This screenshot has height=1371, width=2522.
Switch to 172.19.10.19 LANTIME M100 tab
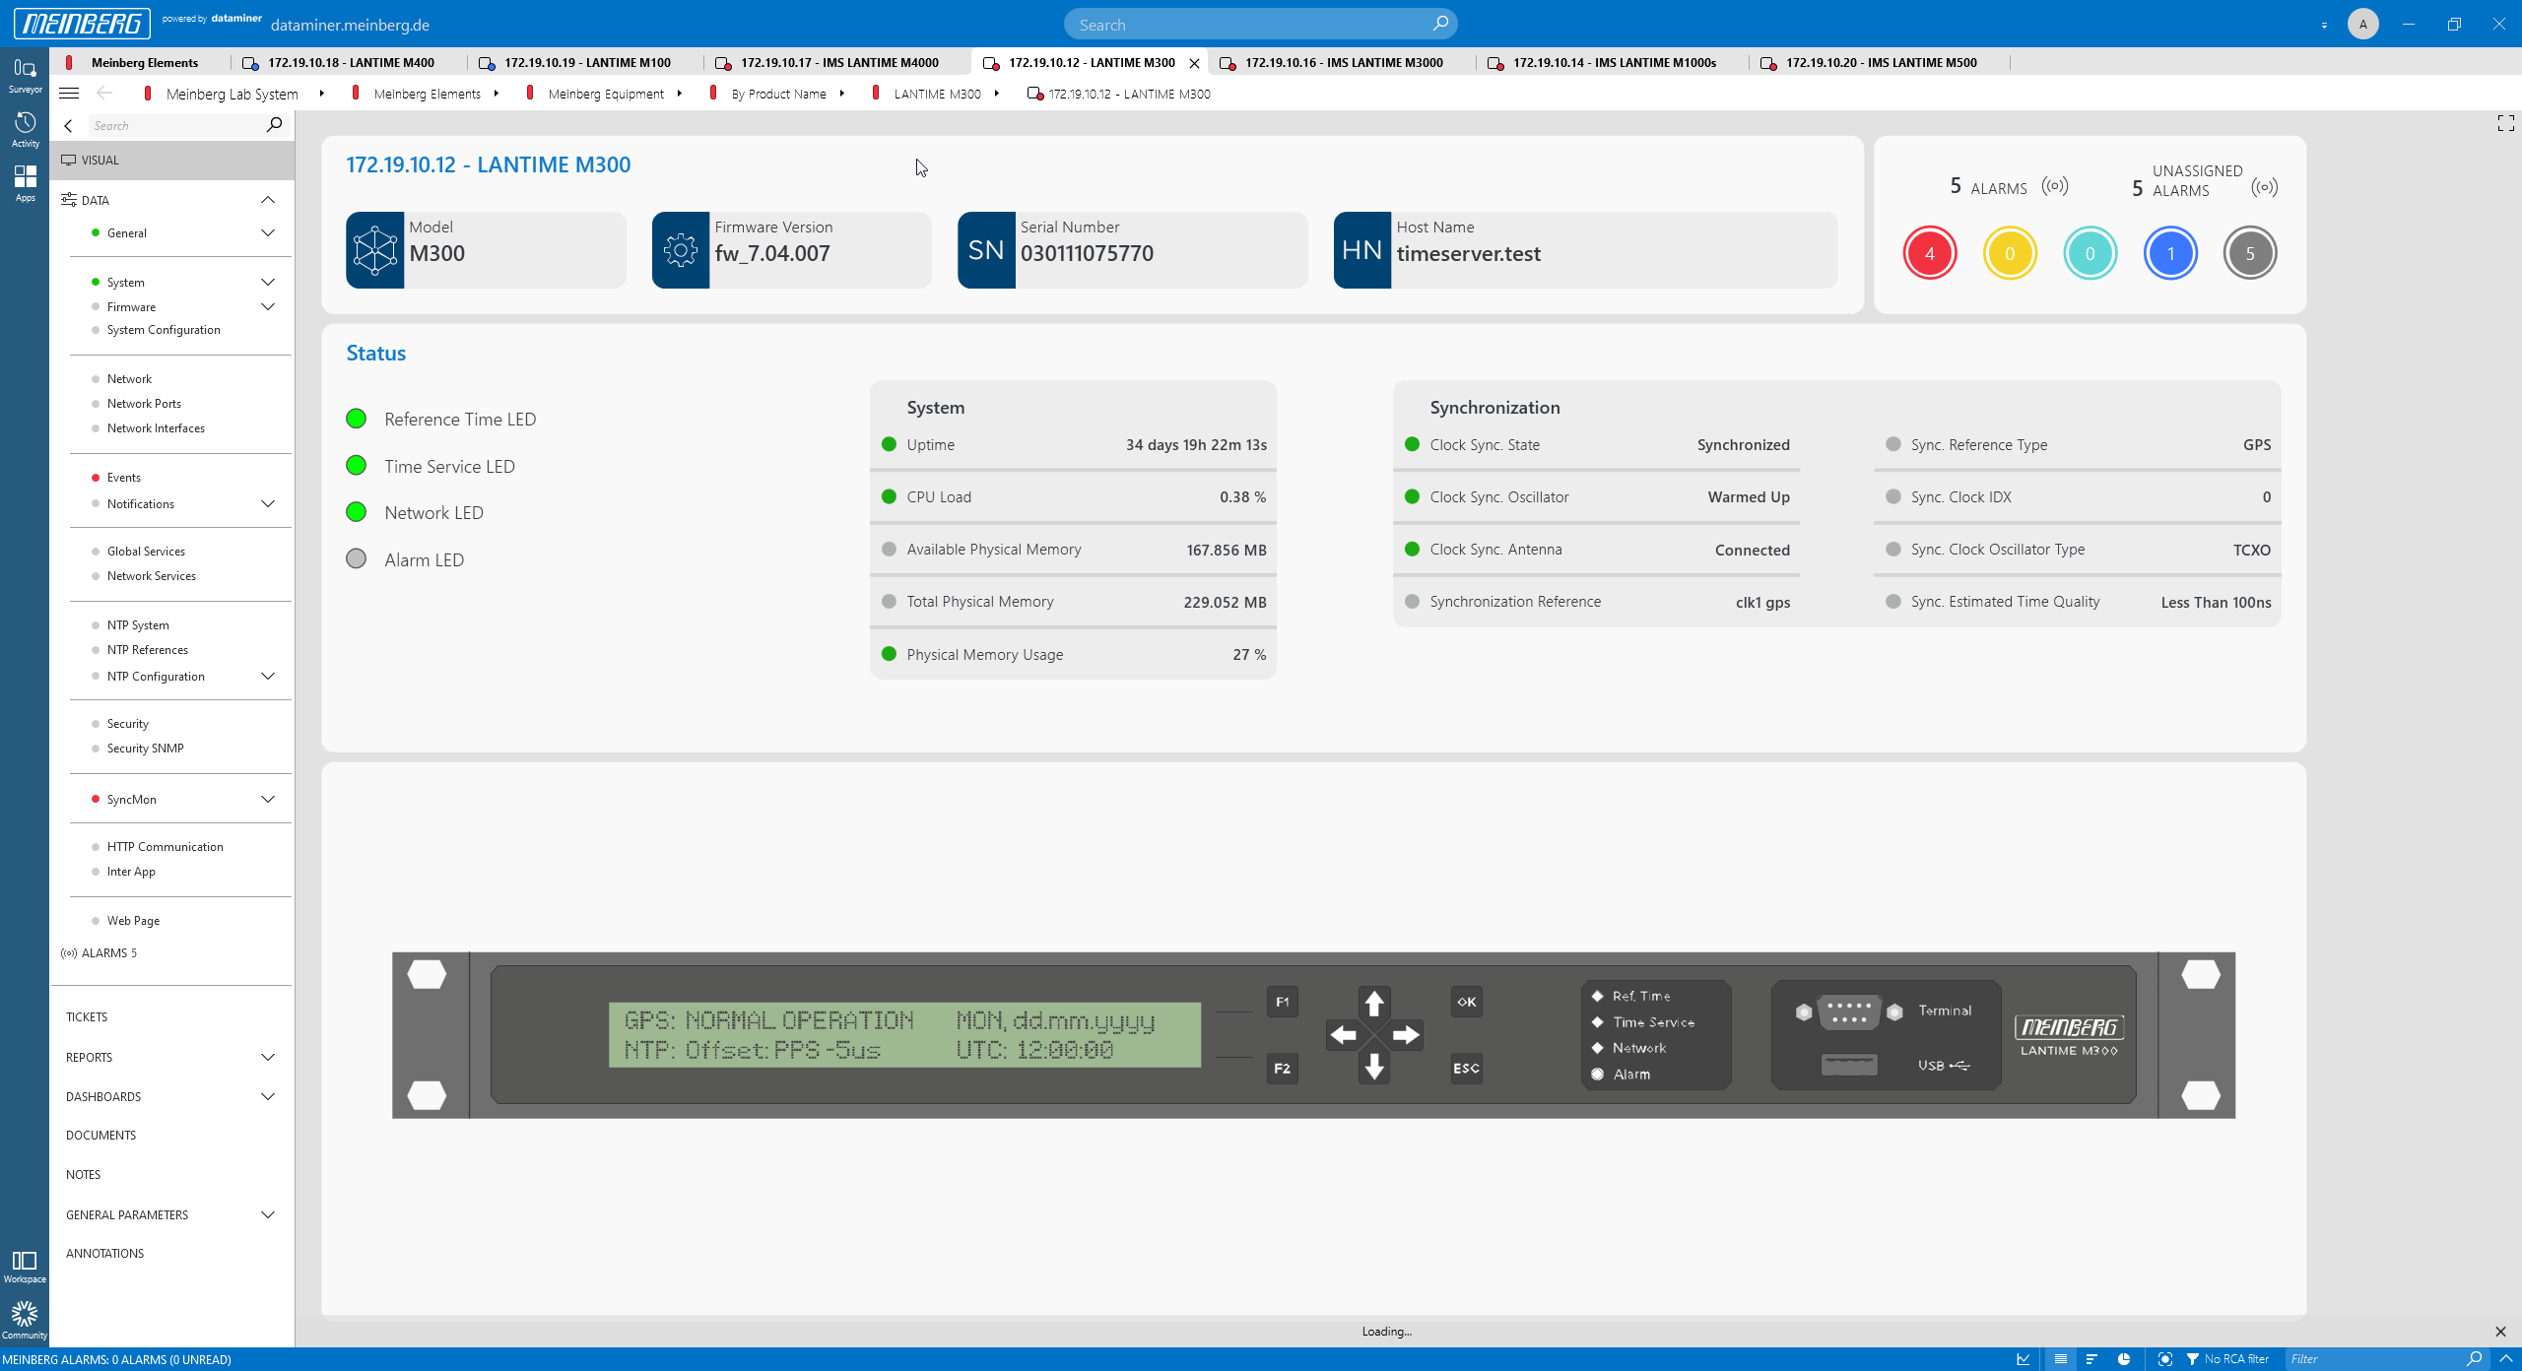pos(586,62)
